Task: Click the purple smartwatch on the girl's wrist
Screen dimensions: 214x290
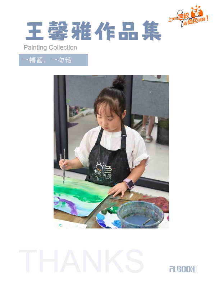Action: 129,183
